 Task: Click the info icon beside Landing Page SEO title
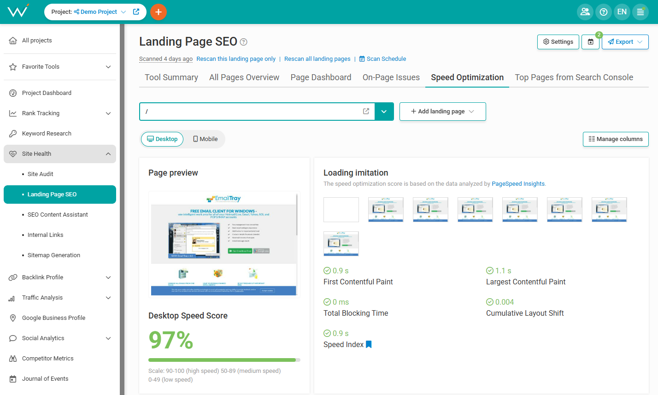pyautogui.click(x=244, y=42)
